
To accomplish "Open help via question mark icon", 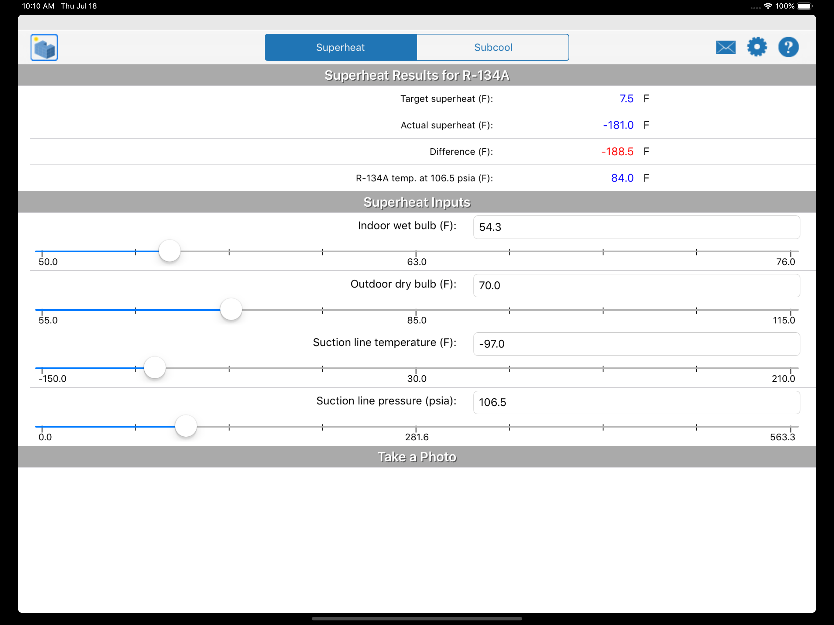I will (788, 47).
